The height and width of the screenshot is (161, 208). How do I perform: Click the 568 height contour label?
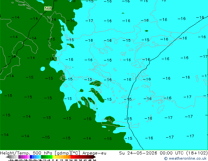point(48,9)
